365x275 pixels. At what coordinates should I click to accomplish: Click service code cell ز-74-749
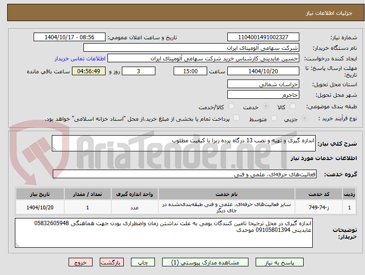click(x=318, y=207)
